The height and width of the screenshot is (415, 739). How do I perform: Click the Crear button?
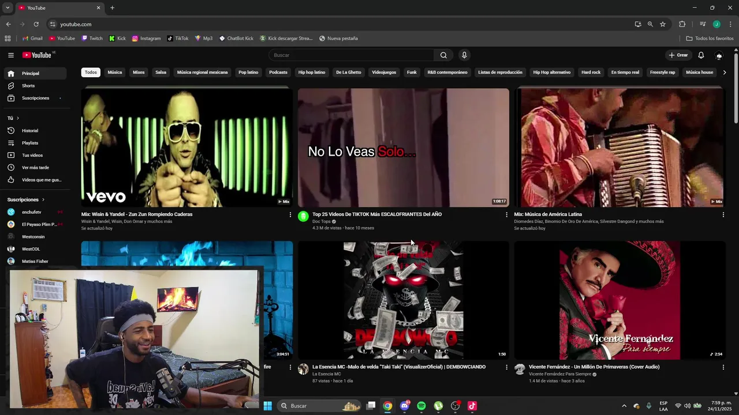click(678, 55)
